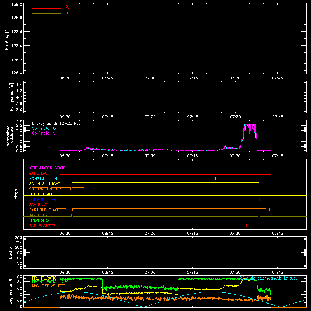Click the A47_FLAG pulse near 06:32

pos(72,215)
